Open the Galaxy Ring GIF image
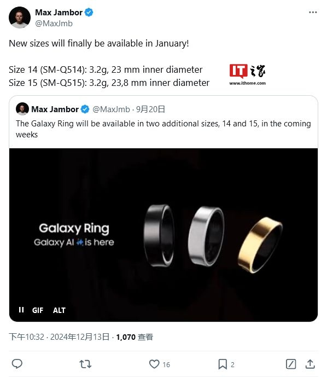327x377 pixels. click(163, 235)
